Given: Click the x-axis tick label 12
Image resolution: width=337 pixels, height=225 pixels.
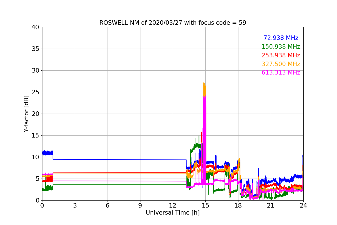Looking at the screenshot, I should tap(173, 206).
